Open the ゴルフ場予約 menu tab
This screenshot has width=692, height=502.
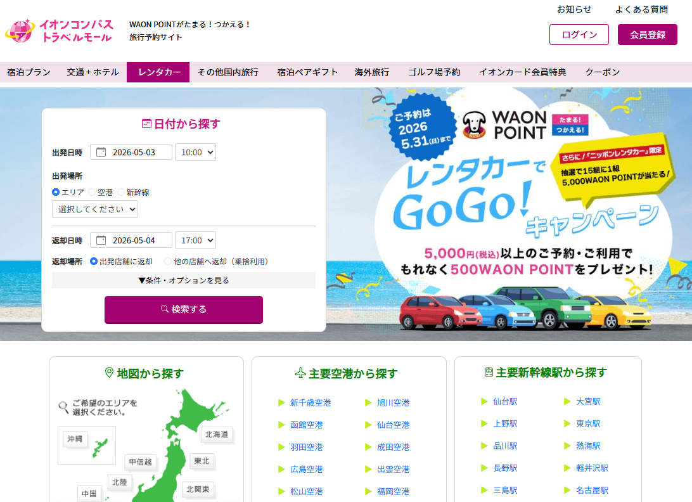(x=434, y=72)
